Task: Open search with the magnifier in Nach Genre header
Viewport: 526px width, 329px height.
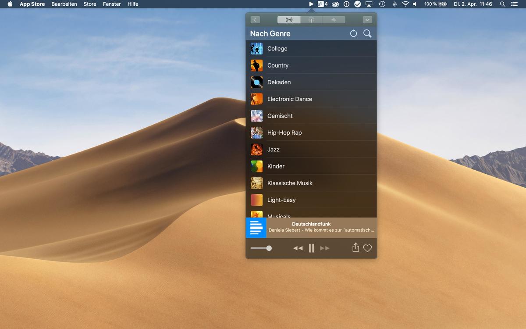Action: pyautogui.click(x=367, y=33)
